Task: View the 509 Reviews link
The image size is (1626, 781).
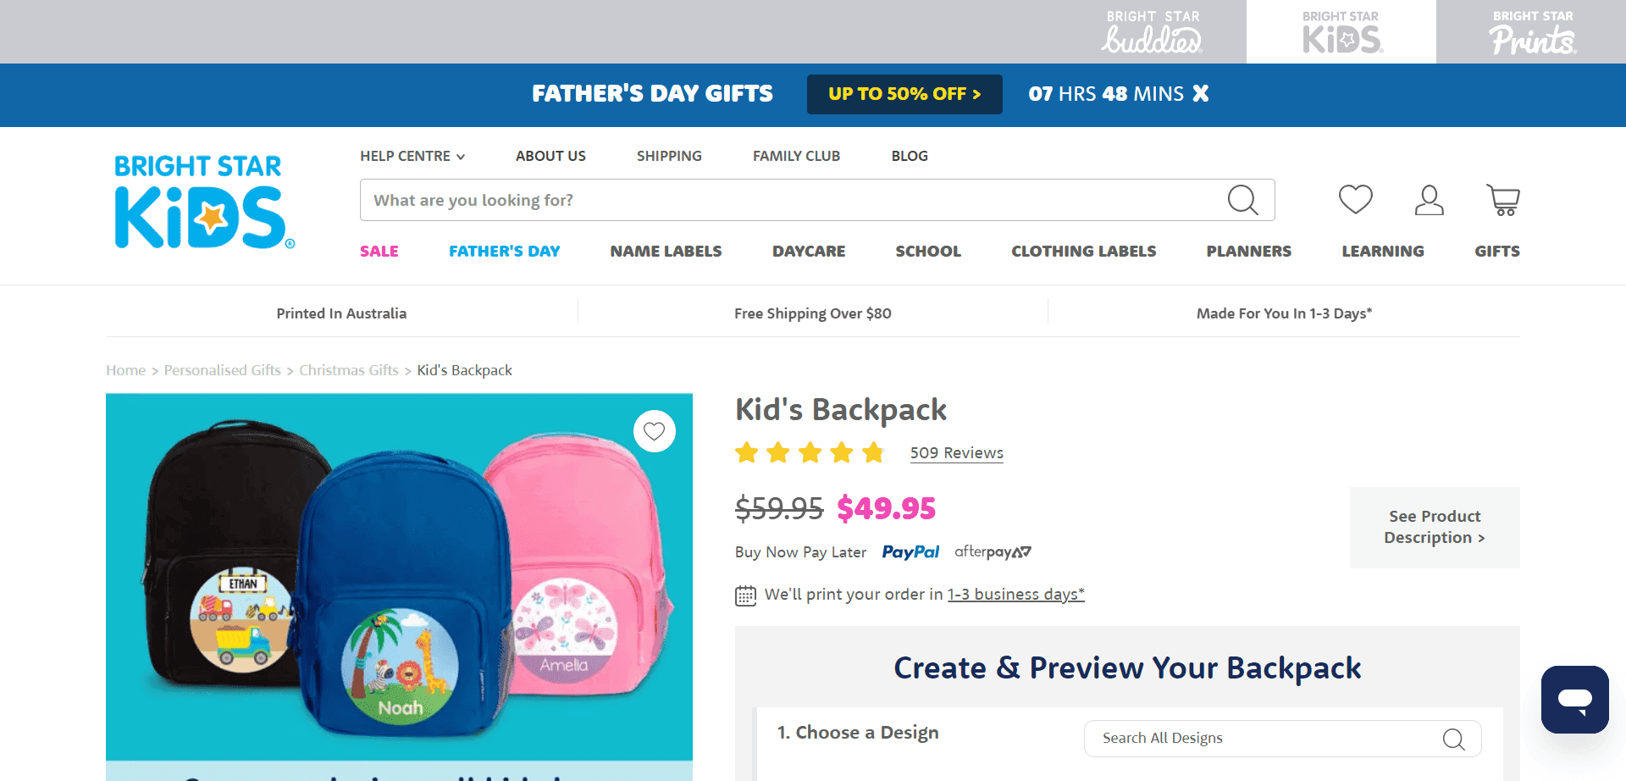Action: tap(957, 453)
